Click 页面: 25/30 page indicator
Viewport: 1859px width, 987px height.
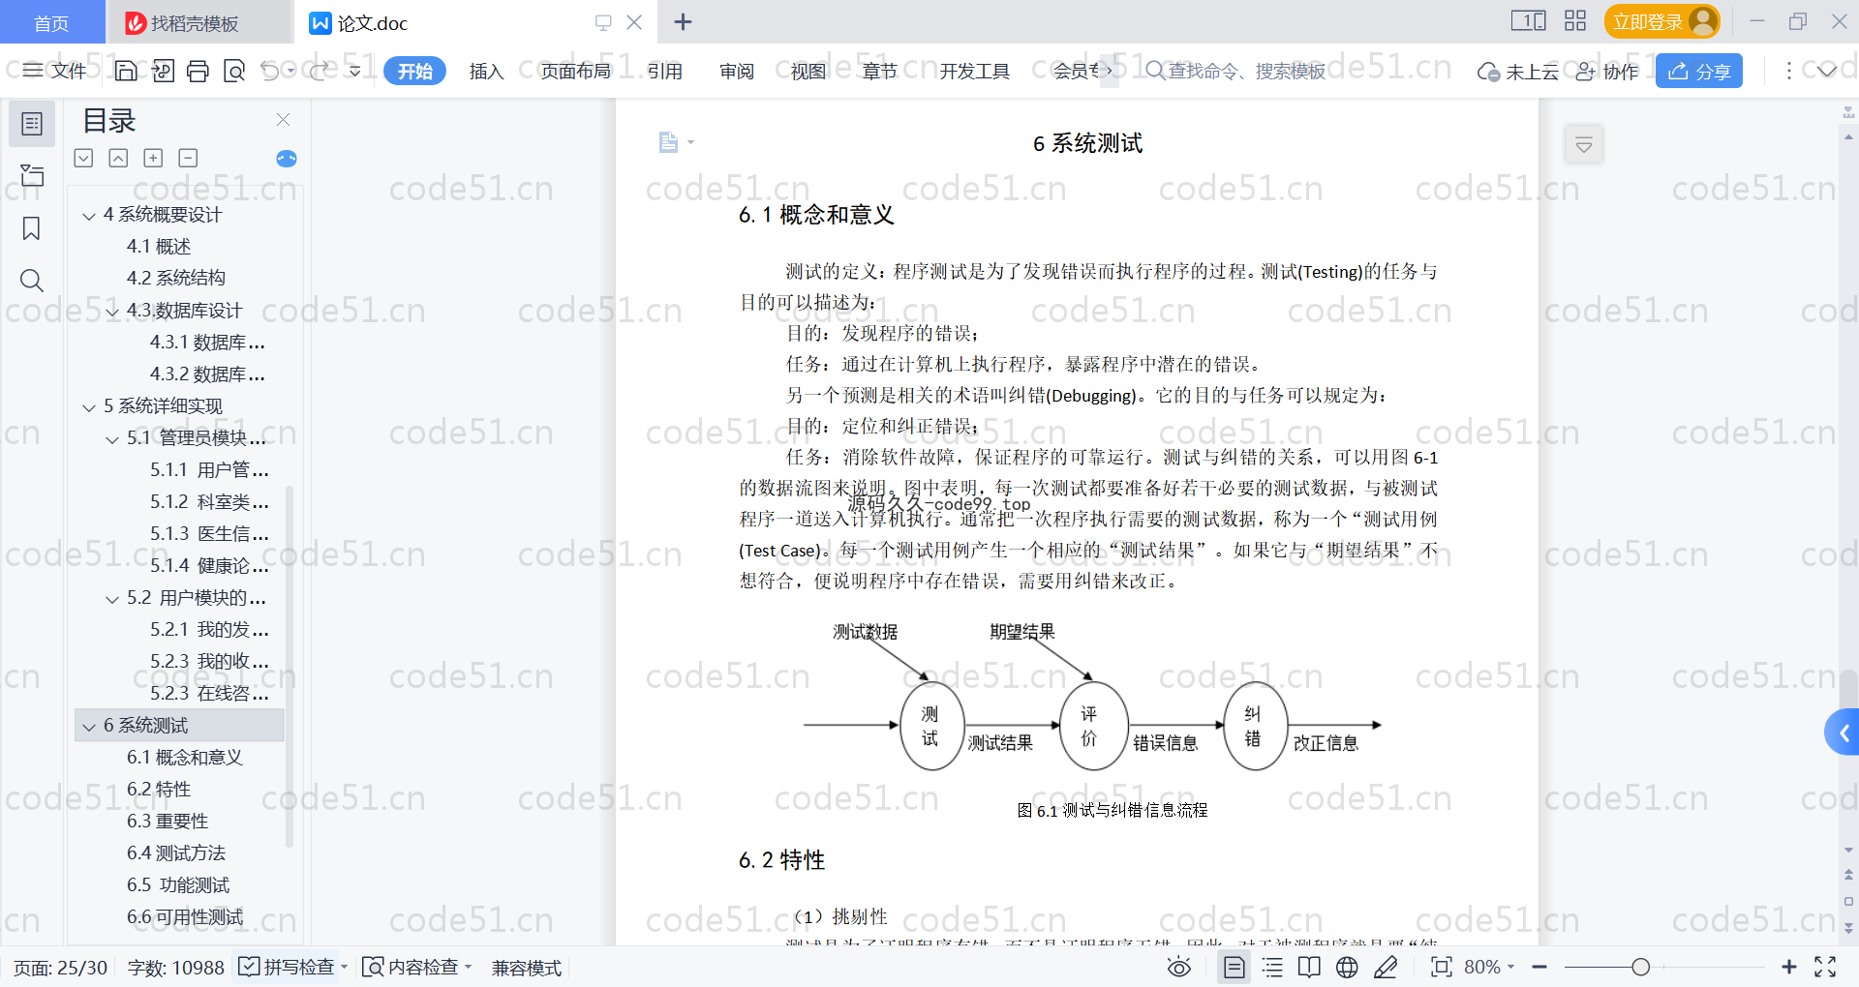(x=60, y=968)
